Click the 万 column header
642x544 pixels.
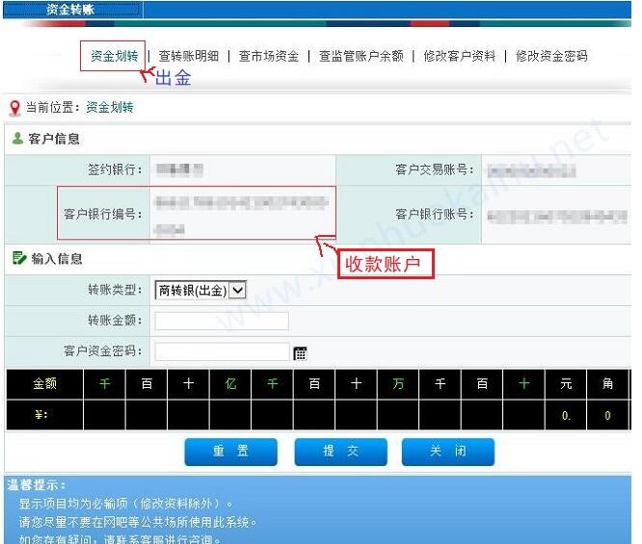(398, 383)
